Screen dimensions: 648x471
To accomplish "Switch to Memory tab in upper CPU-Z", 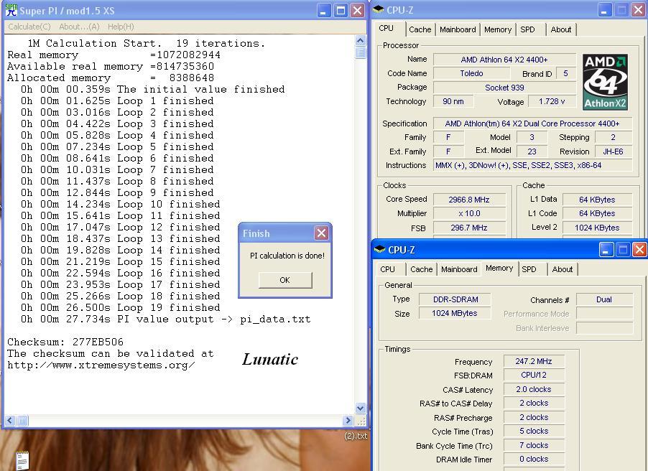I will pos(498,29).
